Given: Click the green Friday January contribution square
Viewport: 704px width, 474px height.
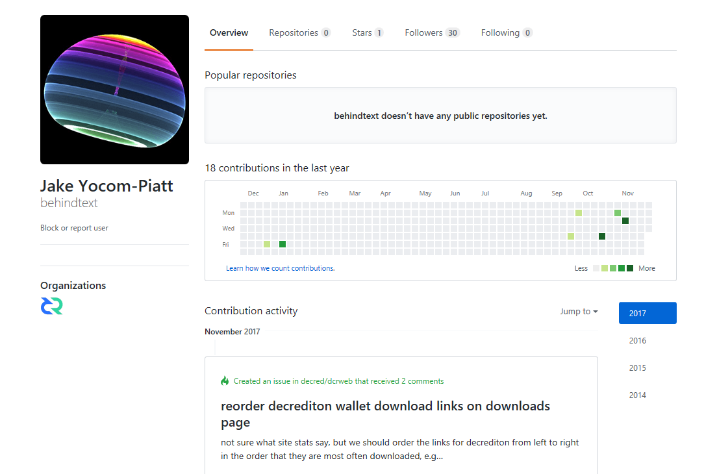Looking at the screenshot, I should pos(283,244).
